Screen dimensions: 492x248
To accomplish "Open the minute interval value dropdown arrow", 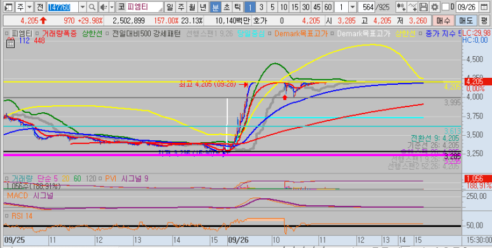I will tap(353, 7).
